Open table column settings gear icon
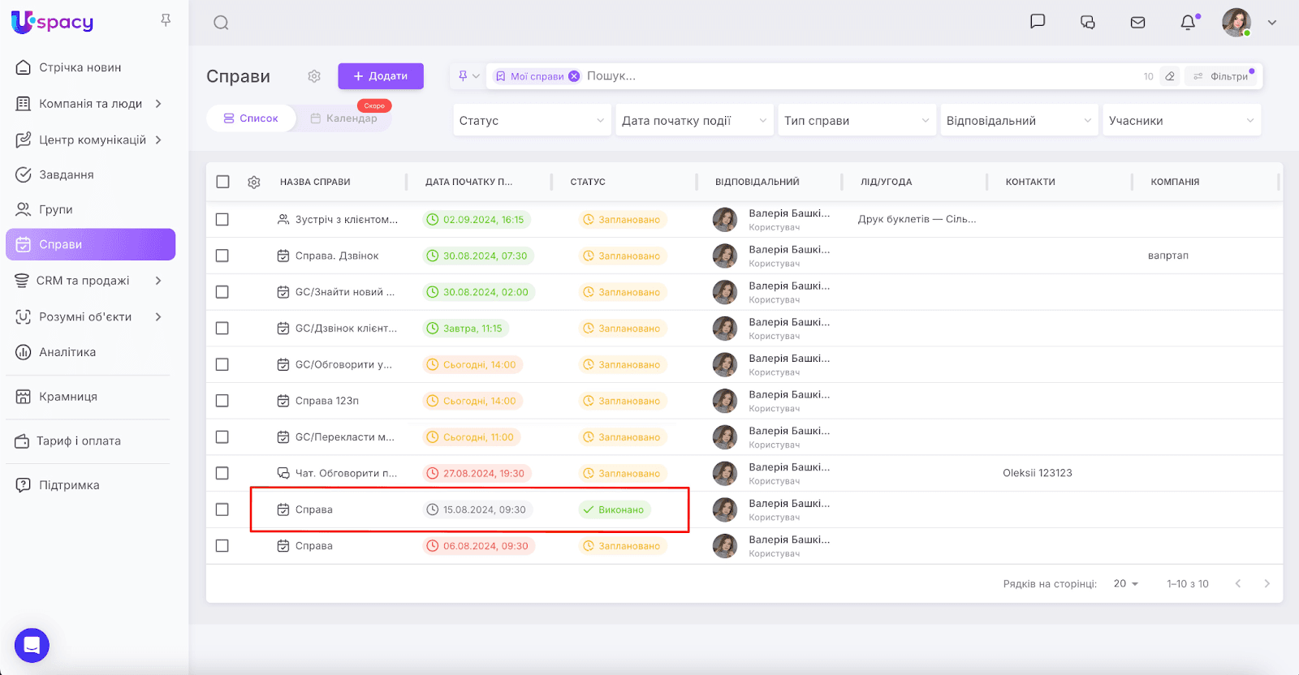The image size is (1299, 675). point(254,183)
